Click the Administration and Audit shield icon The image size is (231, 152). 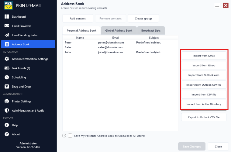click(7, 110)
